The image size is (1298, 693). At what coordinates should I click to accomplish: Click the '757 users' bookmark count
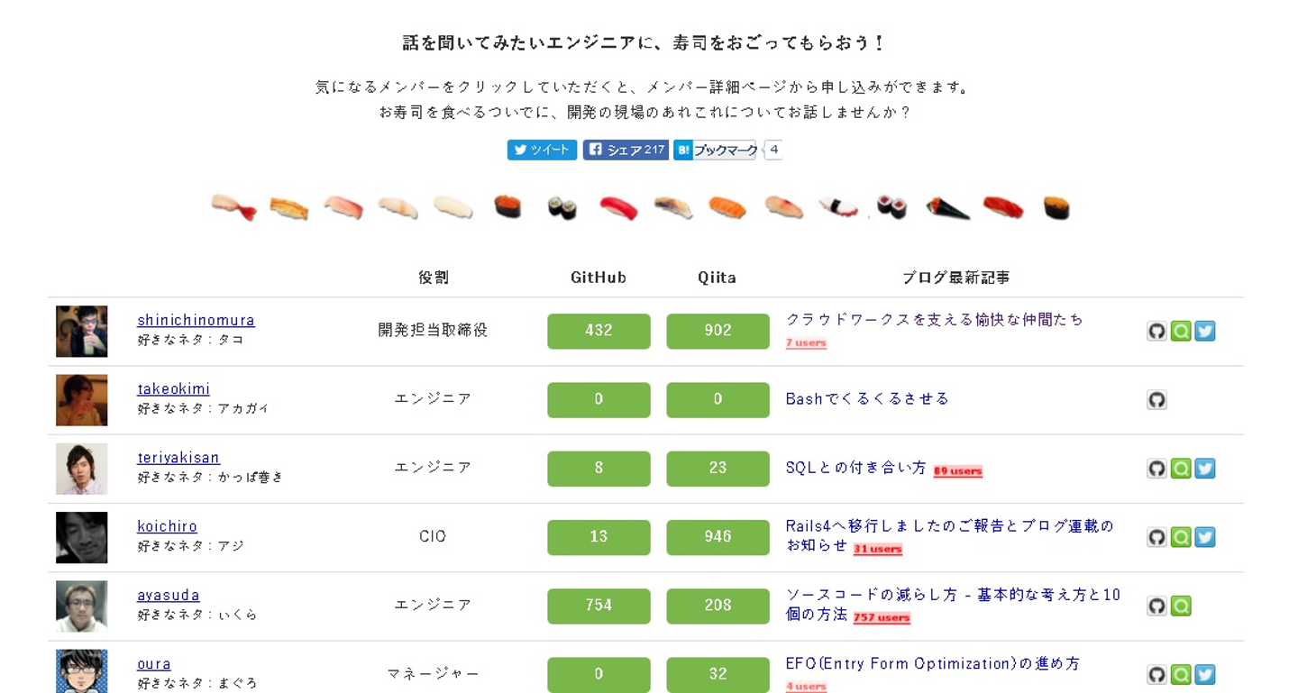pyautogui.click(x=882, y=617)
